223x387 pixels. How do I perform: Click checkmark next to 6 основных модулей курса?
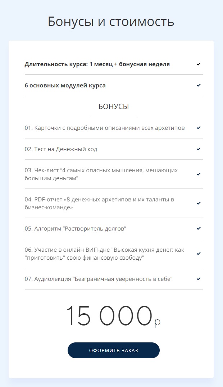(199, 85)
